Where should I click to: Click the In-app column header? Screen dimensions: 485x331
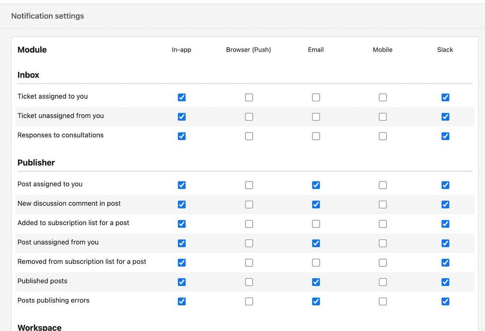pos(181,50)
